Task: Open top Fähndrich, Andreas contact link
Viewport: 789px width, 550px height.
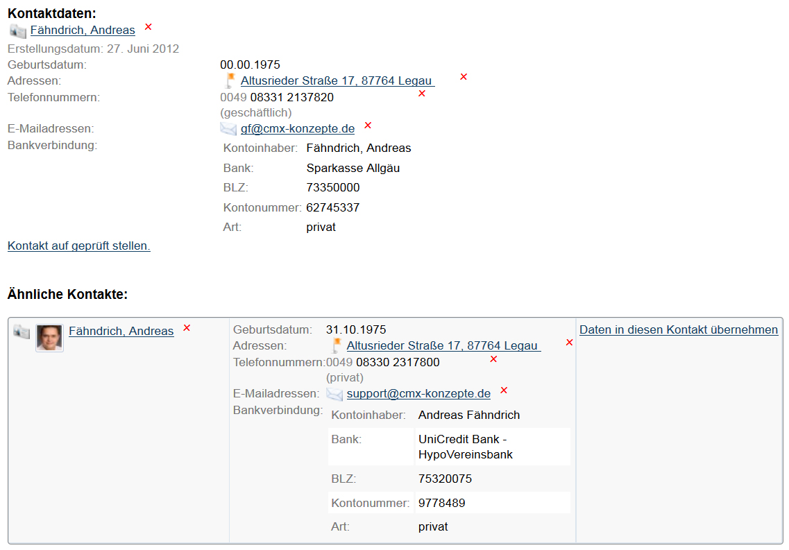Action: pos(83,31)
